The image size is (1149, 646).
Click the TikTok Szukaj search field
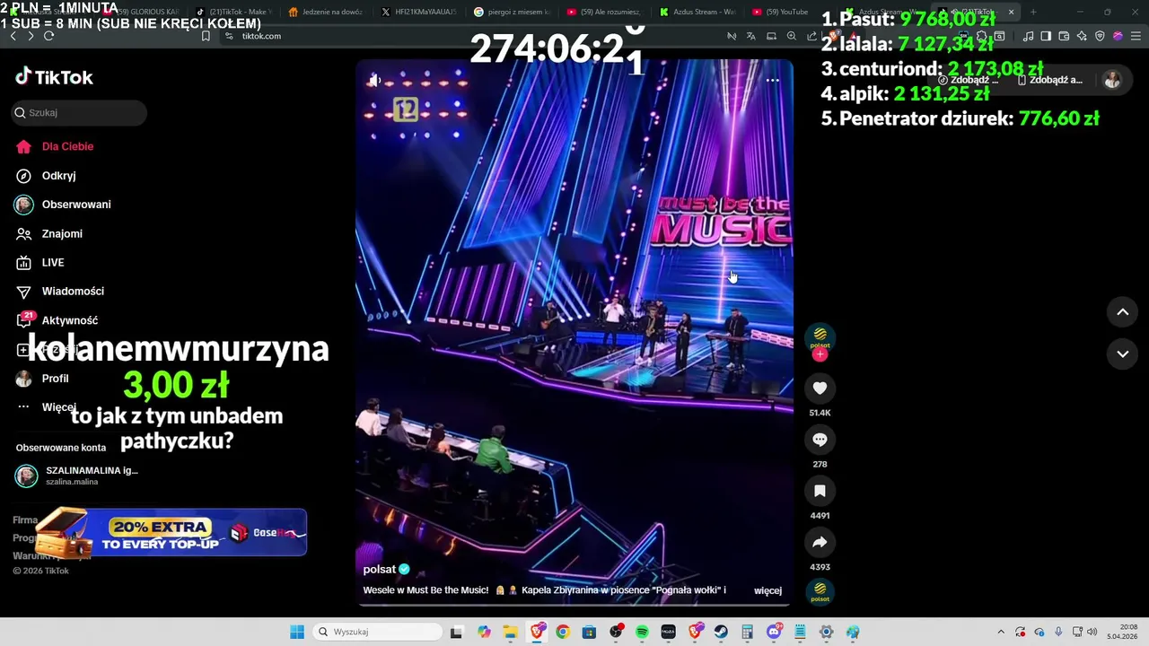[x=79, y=113]
